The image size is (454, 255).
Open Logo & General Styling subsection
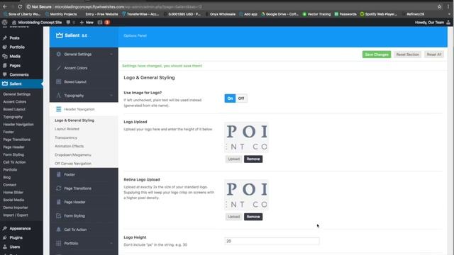[74, 120]
